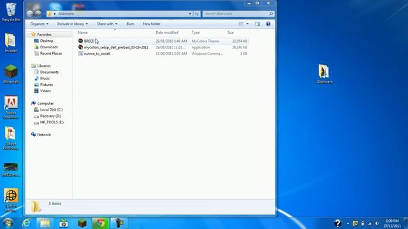Show hidden system tray icons arrow
The image size is (408, 229).
tap(348, 223)
